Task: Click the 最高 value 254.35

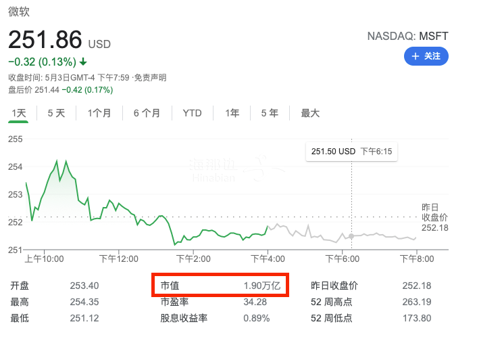Action: click(84, 302)
